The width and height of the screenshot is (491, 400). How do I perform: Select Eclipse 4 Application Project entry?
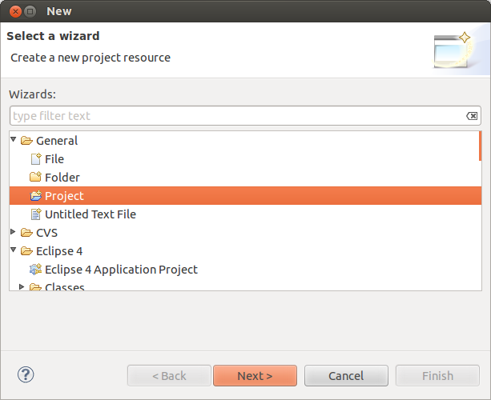(x=121, y=270)
